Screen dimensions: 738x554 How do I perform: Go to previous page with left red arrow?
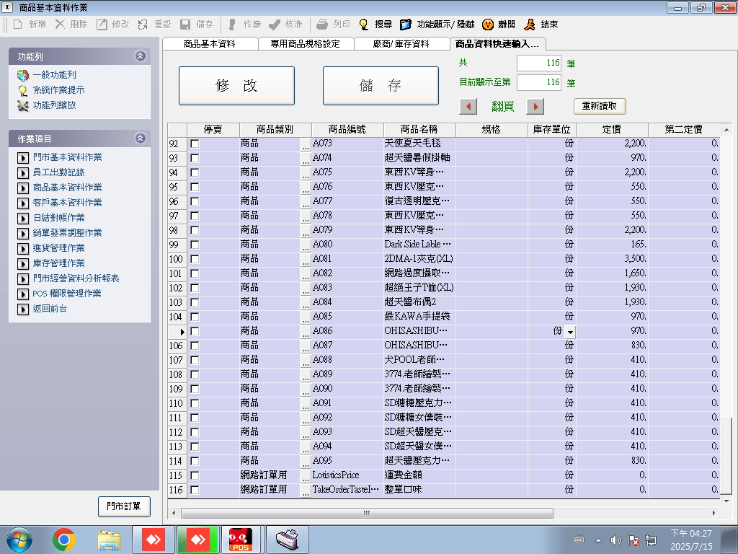468,107
